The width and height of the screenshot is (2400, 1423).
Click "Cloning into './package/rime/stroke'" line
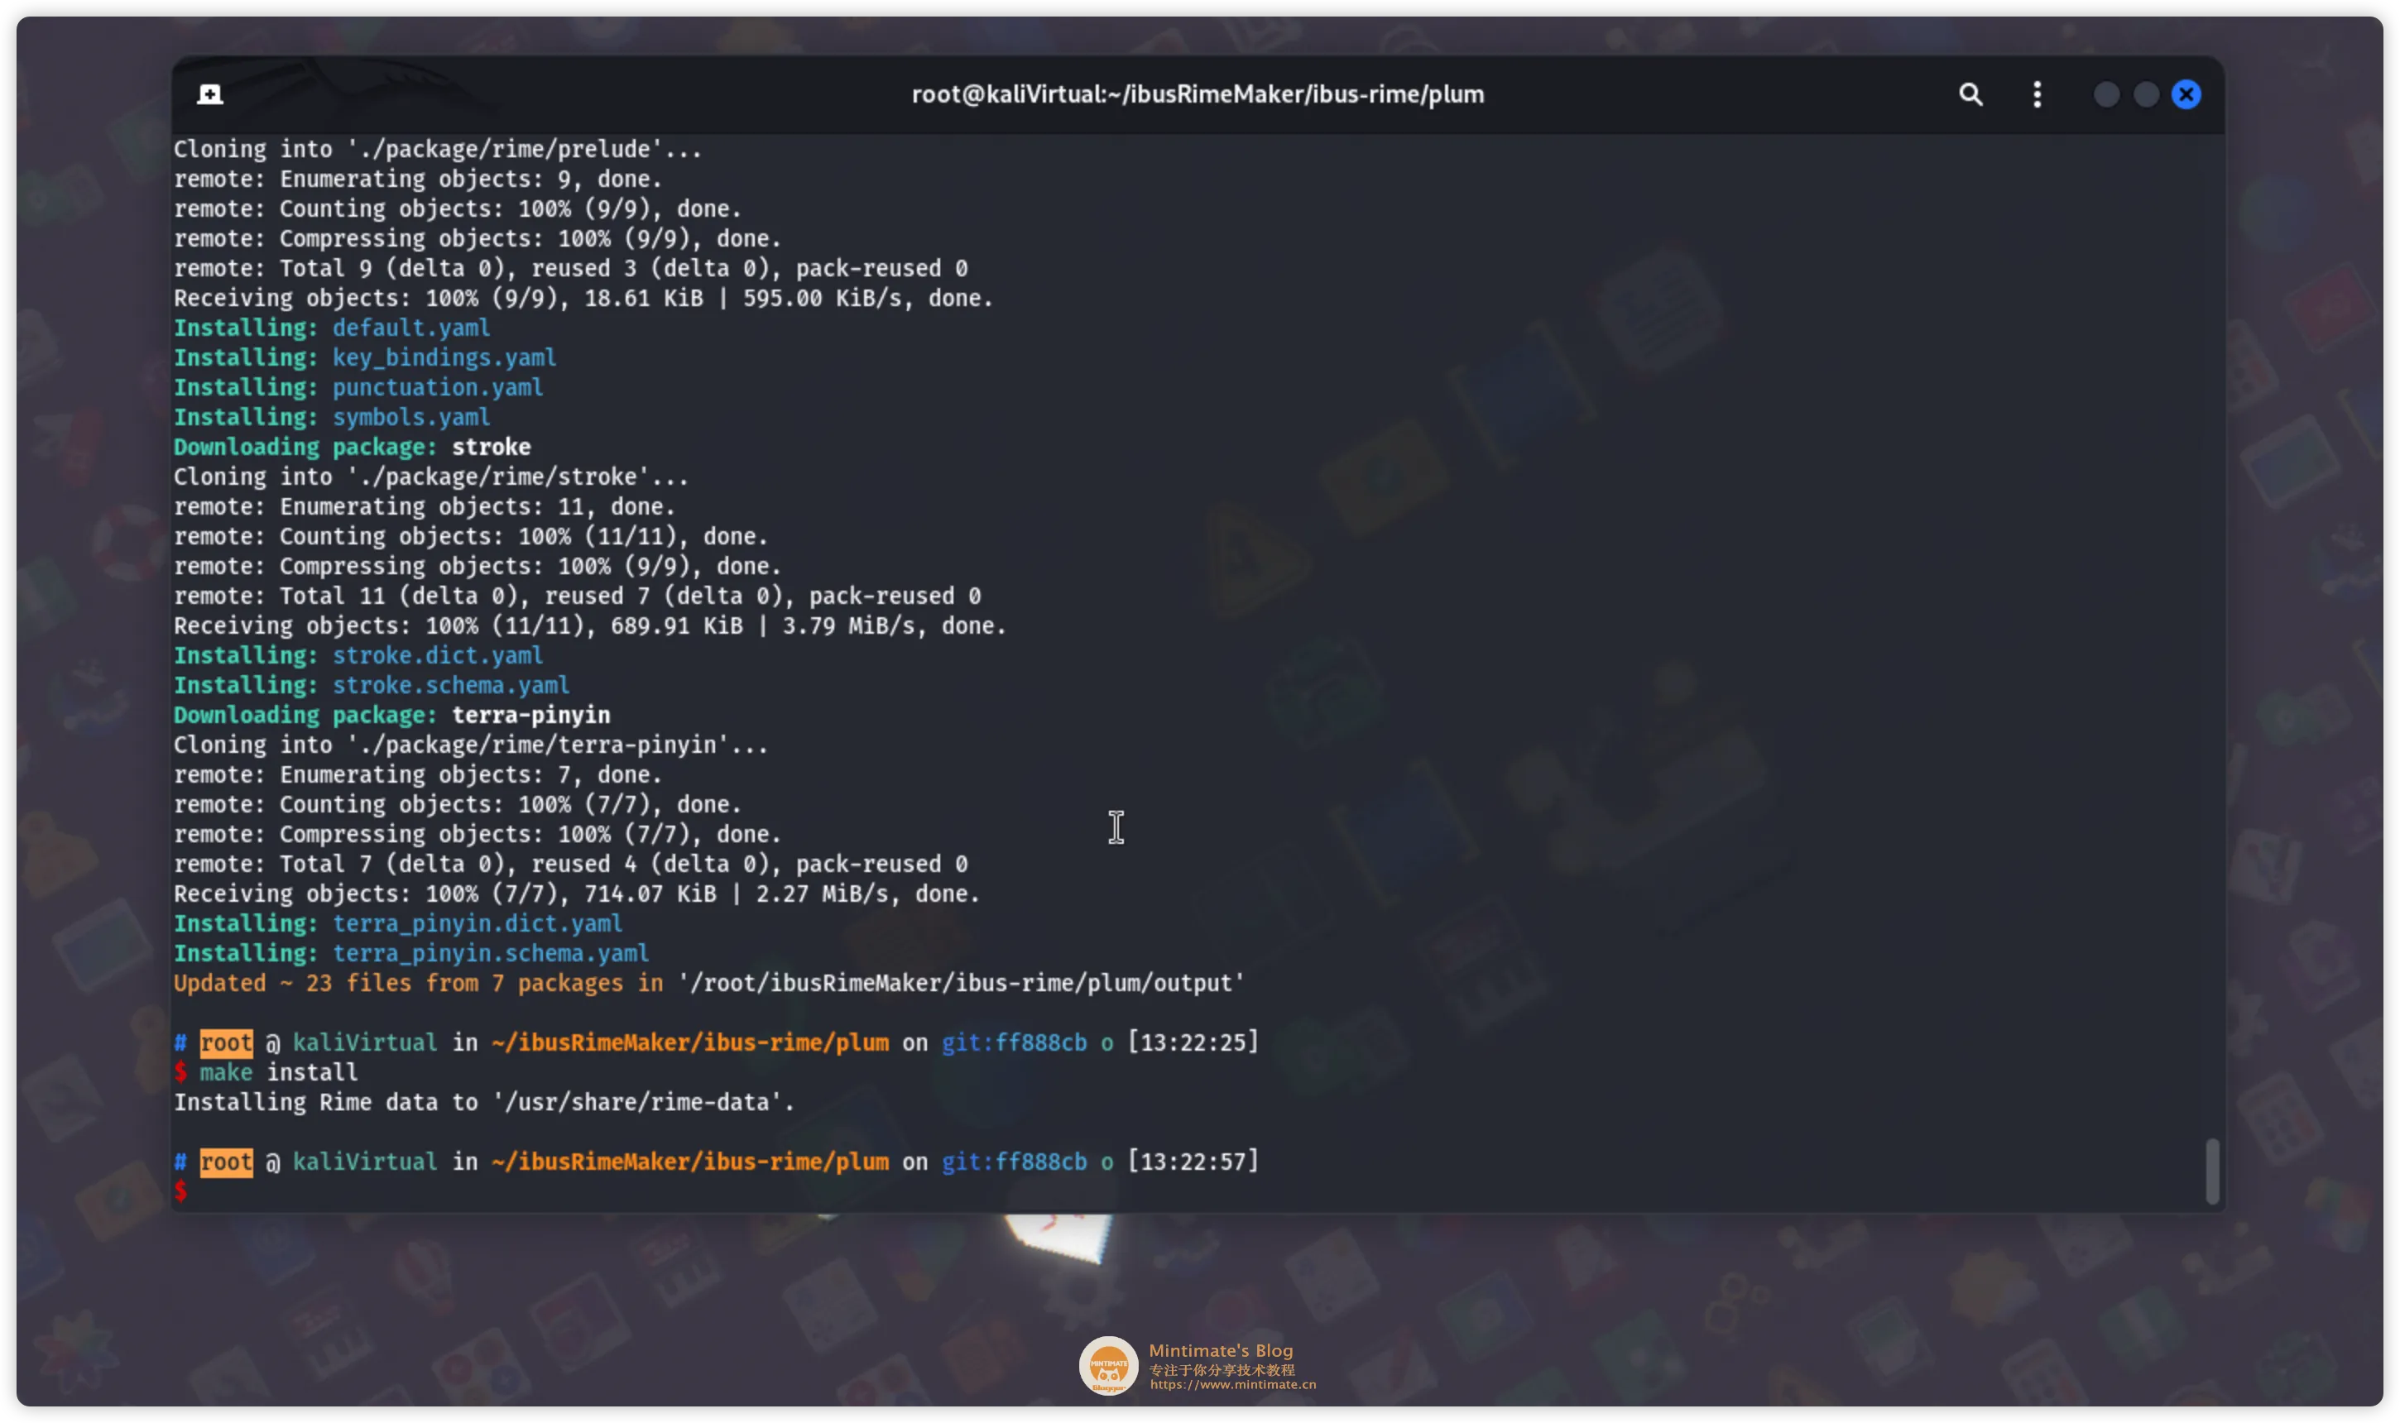click(430, 477)
